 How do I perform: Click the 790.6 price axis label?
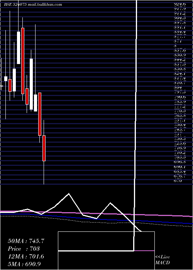(180, 97)
